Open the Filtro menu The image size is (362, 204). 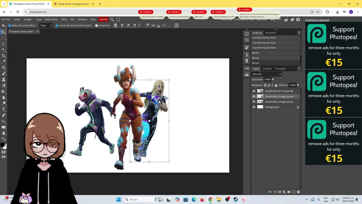pos(64,20)
